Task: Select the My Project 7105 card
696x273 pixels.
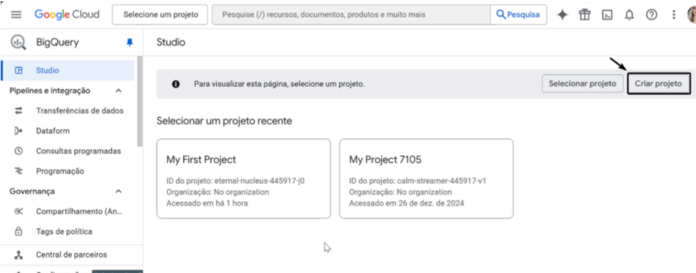Action: tap(426, 178)
